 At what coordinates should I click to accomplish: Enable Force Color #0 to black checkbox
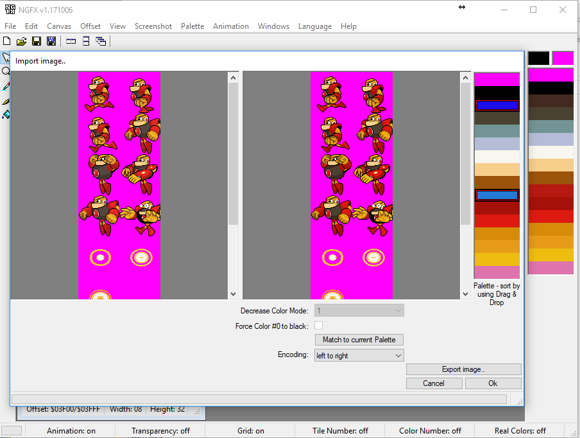click(318, 326)
